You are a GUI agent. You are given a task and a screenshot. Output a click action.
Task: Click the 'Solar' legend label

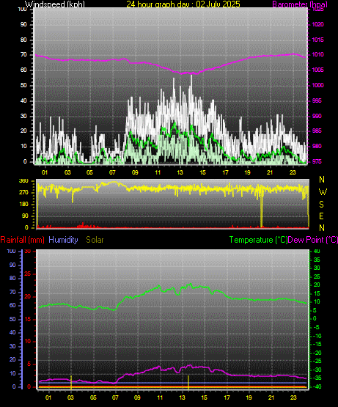click(x=95, y=240)
